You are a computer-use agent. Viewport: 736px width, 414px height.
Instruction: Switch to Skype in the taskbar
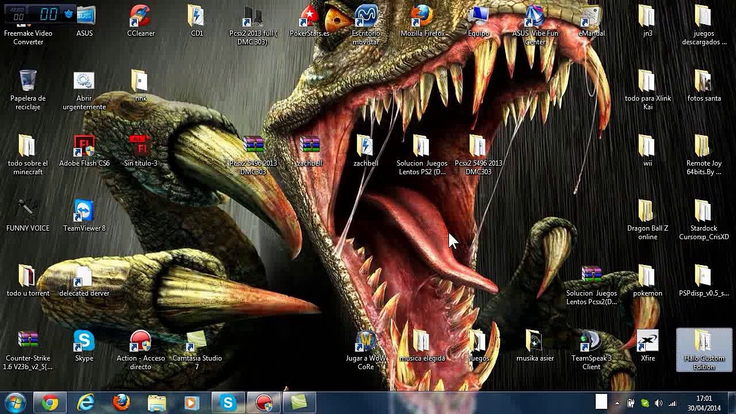pyautogui.click(x=228, y=403)
